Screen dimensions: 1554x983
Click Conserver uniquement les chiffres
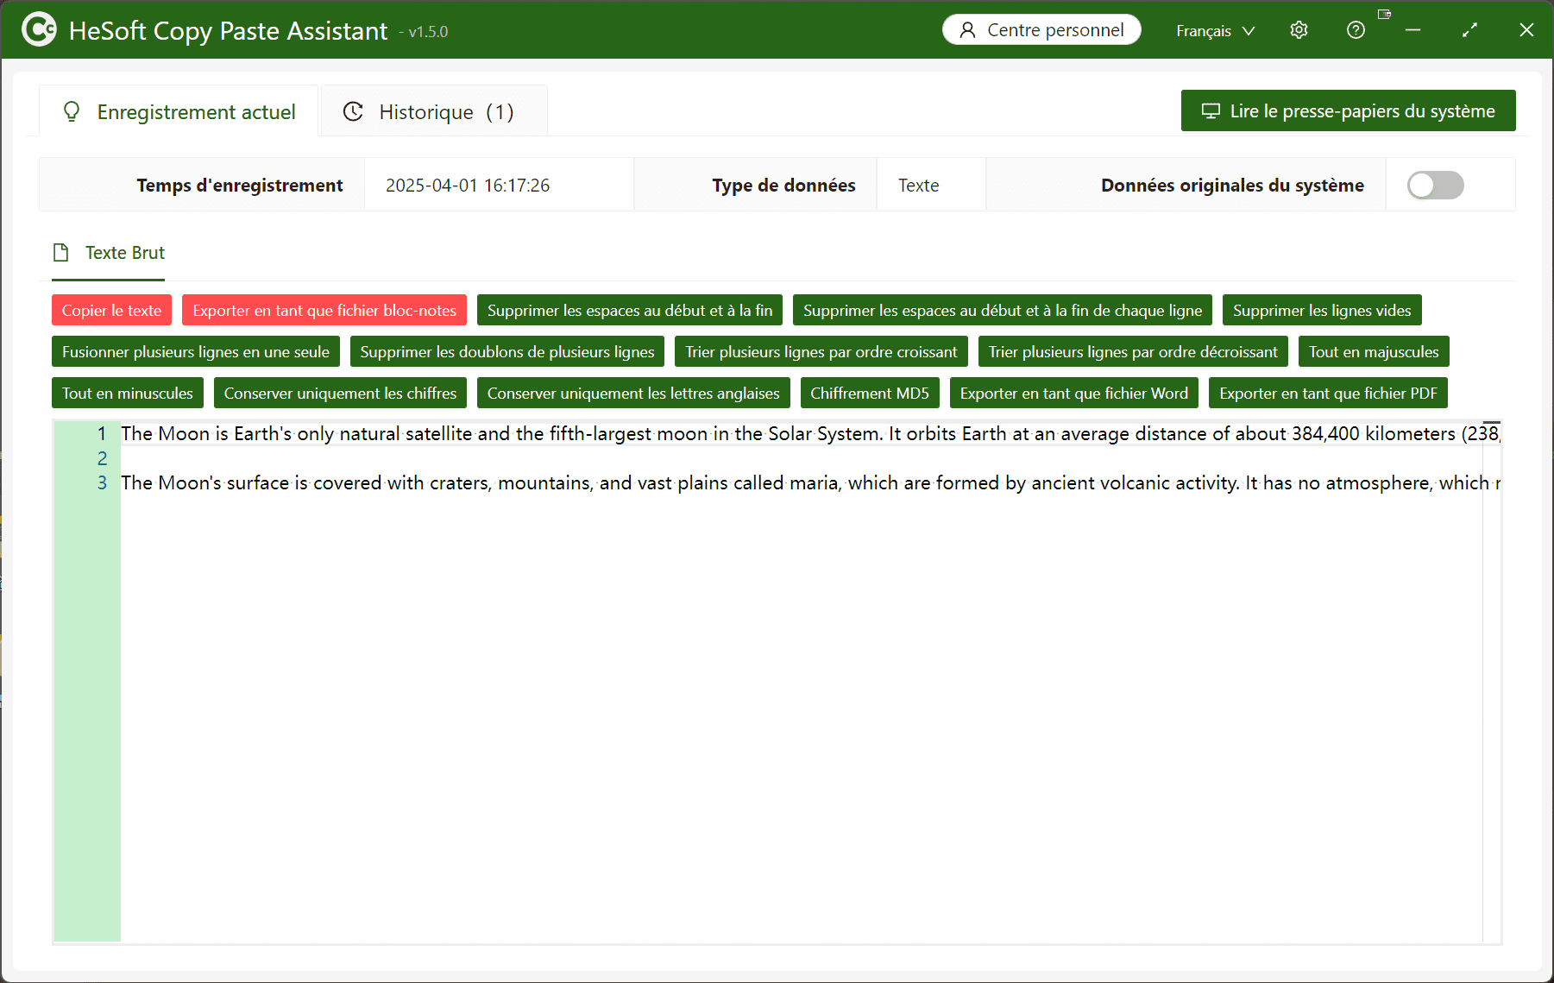pos(340,393)
